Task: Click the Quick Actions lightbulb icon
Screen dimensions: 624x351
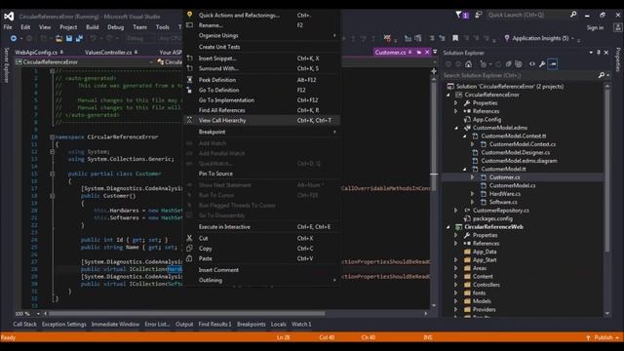Action: click(x=189, y=15)
